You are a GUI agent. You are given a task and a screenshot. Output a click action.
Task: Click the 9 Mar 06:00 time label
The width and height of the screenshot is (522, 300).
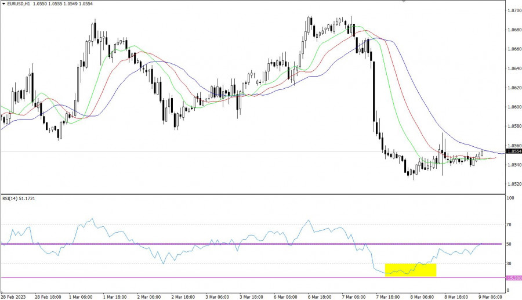[490, 296]
